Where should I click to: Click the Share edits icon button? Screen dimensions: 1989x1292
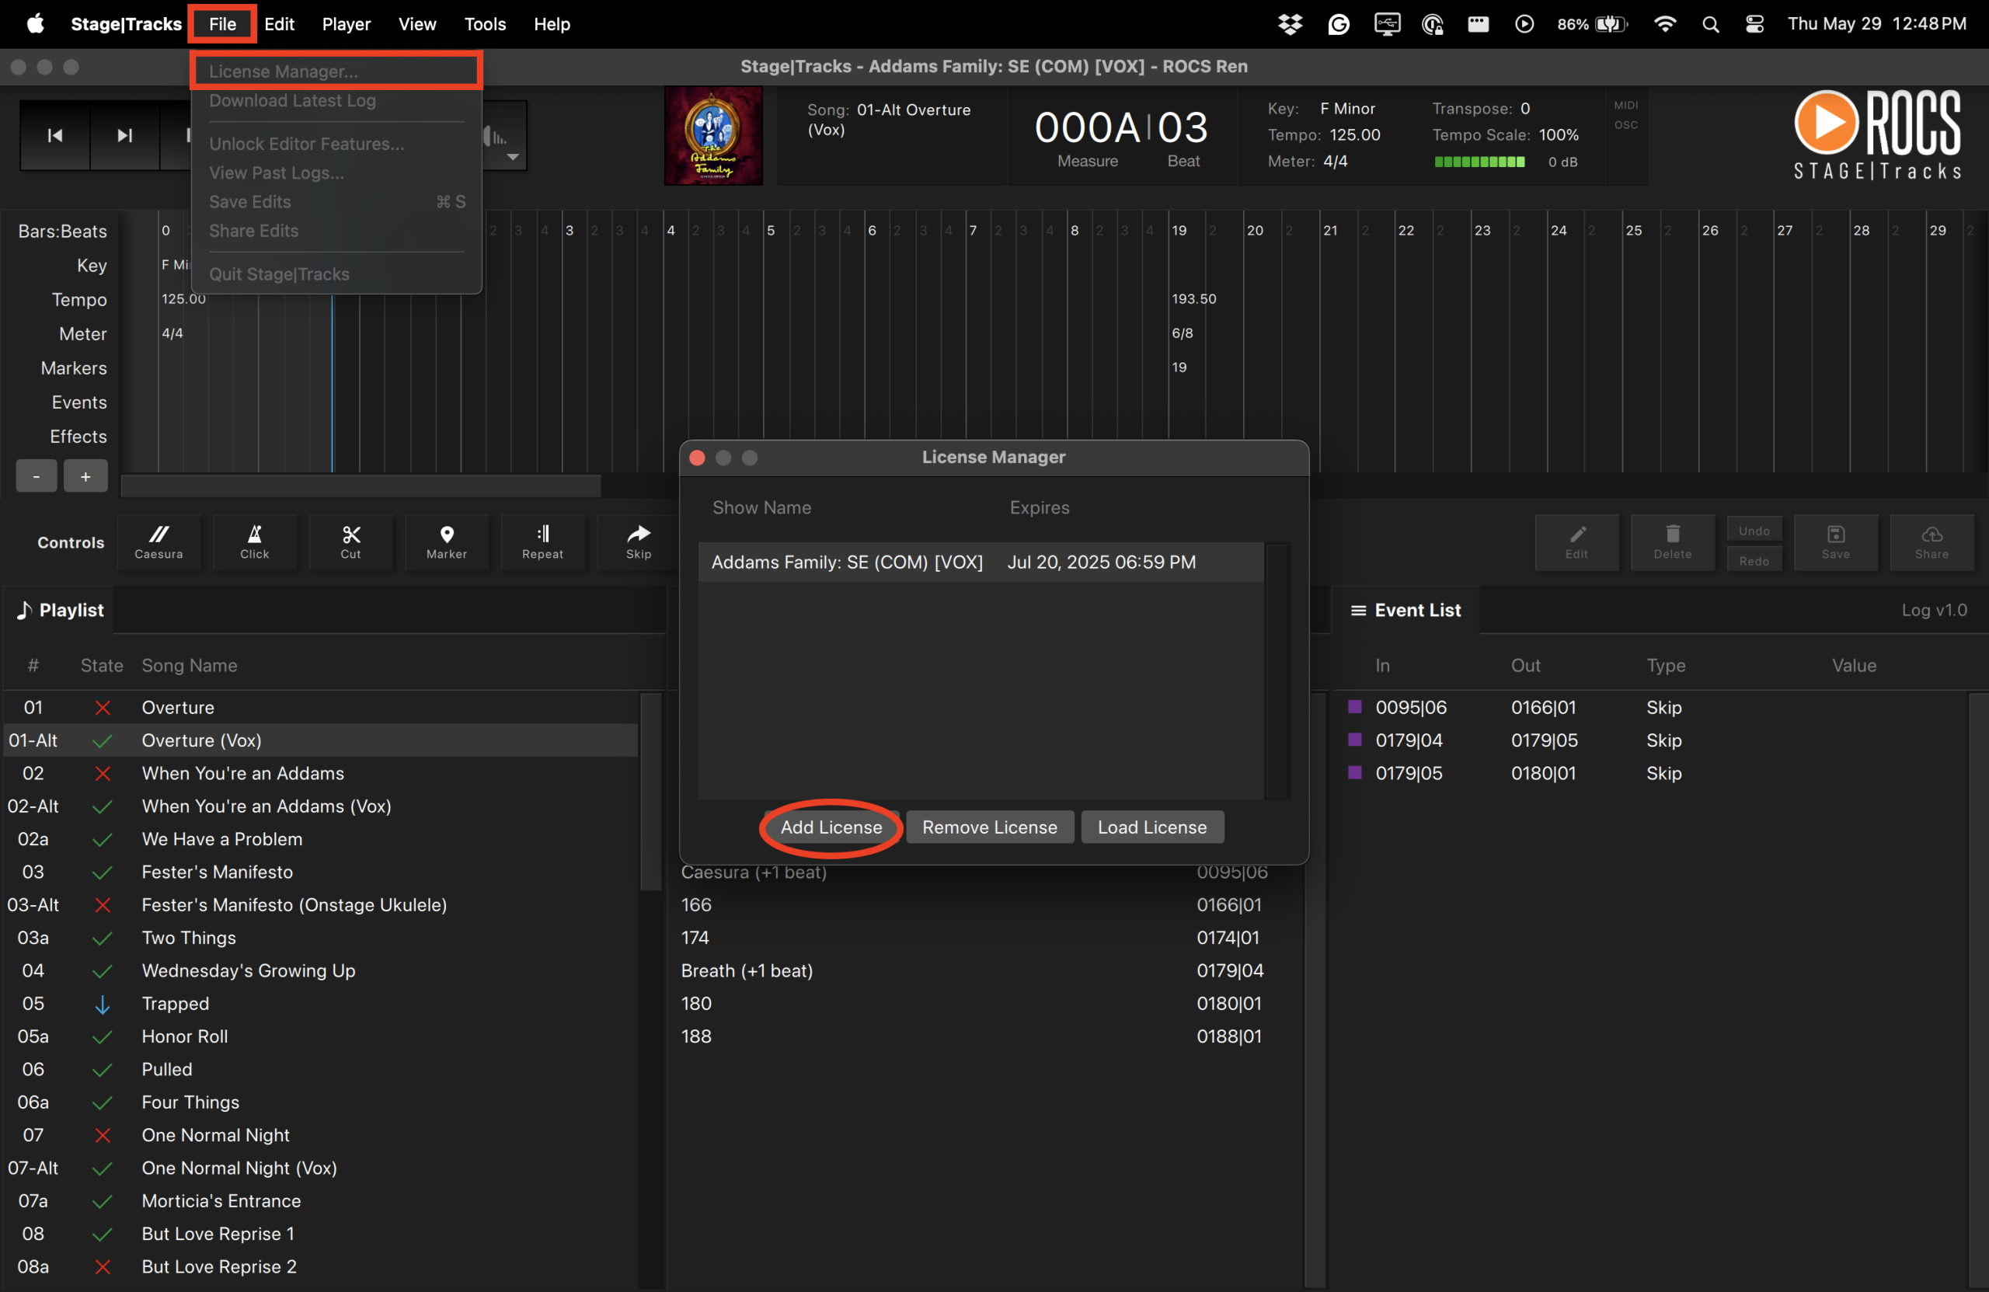(1932, 542)
